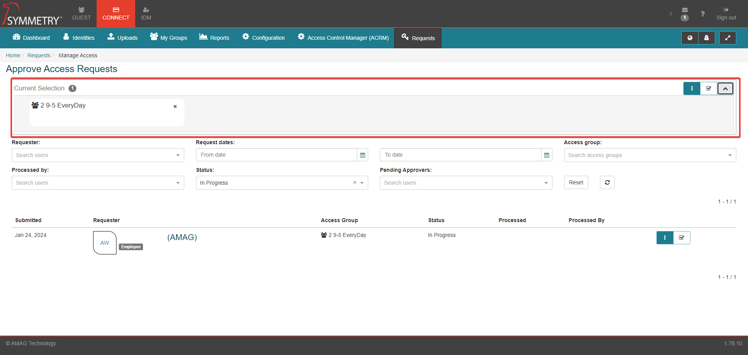Go to Requests breadcrumb
Image resolution: width=748 pixels, height=355 pixels.
click(x=39, y=55)
